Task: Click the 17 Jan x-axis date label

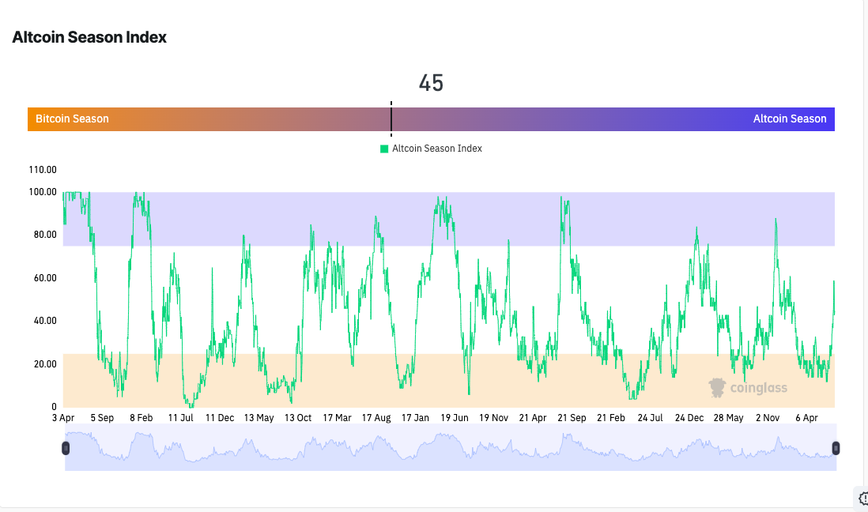Action: coord(415,418)
